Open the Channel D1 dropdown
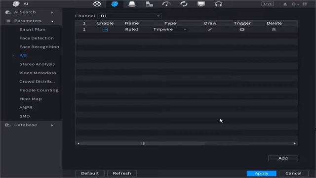 129,16
